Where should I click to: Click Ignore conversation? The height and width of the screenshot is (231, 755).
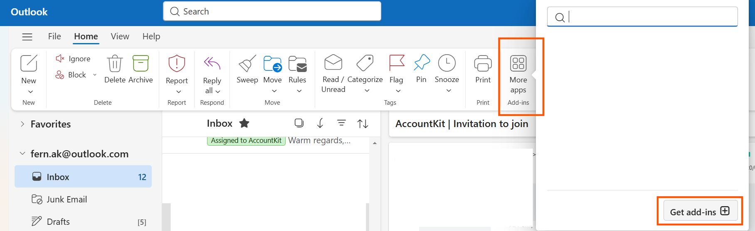(73, 59)
